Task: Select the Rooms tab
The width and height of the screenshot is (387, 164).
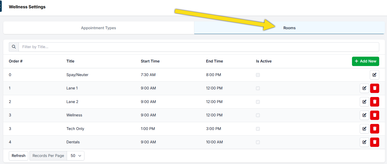Action: click(289, 28)
